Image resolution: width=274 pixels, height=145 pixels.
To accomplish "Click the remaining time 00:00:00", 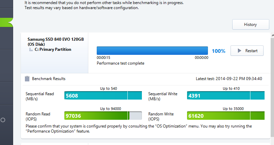I will point(202,58).
